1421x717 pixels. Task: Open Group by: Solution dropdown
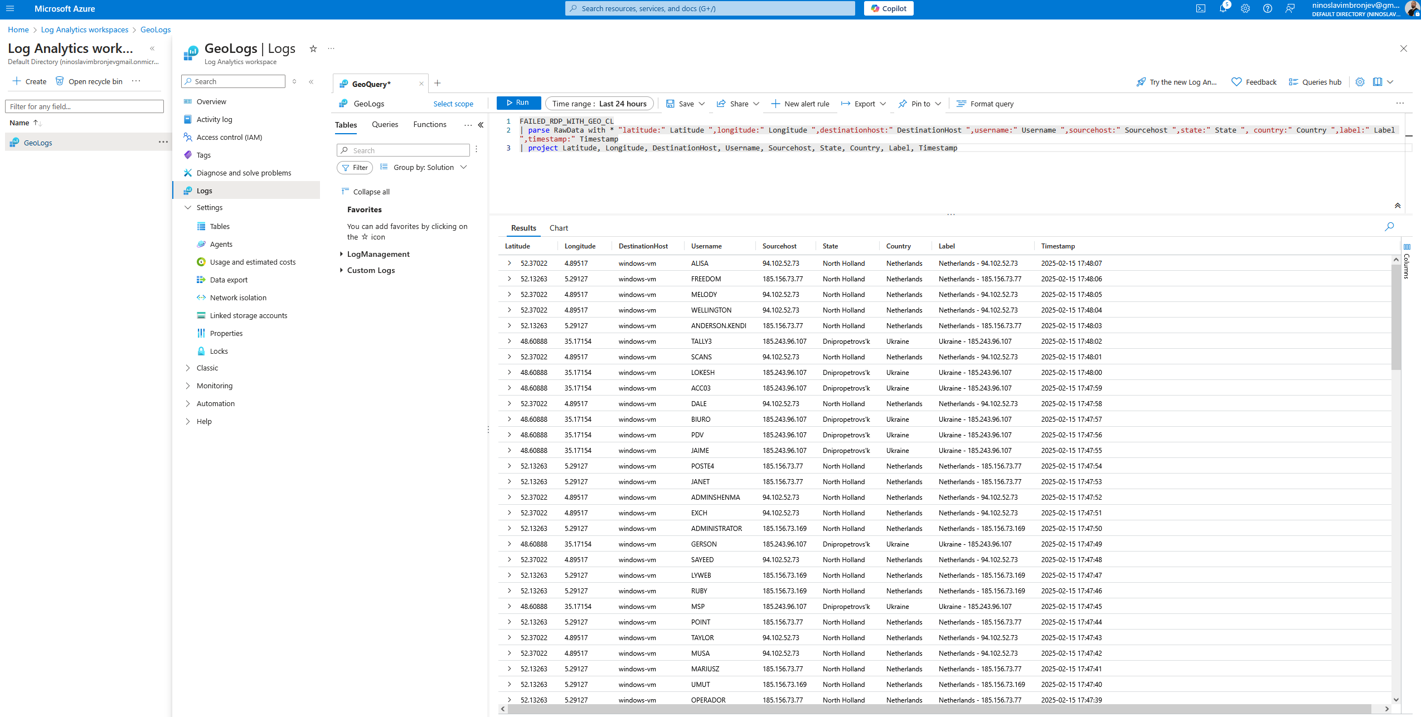click(x=424, y=167)
